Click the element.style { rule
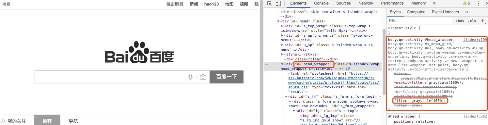488x125 pixels. [x=404, y=28]
